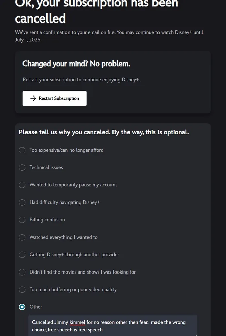Image resolution: width=226 pixels, height=336 pixels.
Task: Choose the "Technical issues" radio option
Action: tap(22, 167)
